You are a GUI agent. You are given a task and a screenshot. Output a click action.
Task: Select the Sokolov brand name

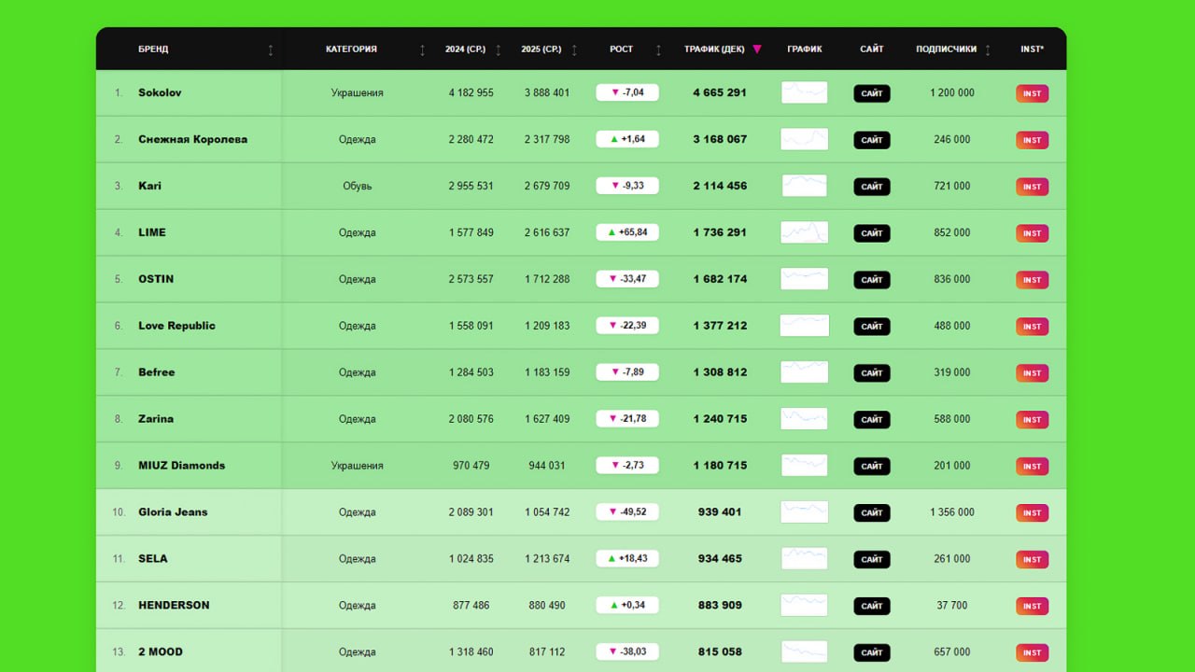pos(160,92)
